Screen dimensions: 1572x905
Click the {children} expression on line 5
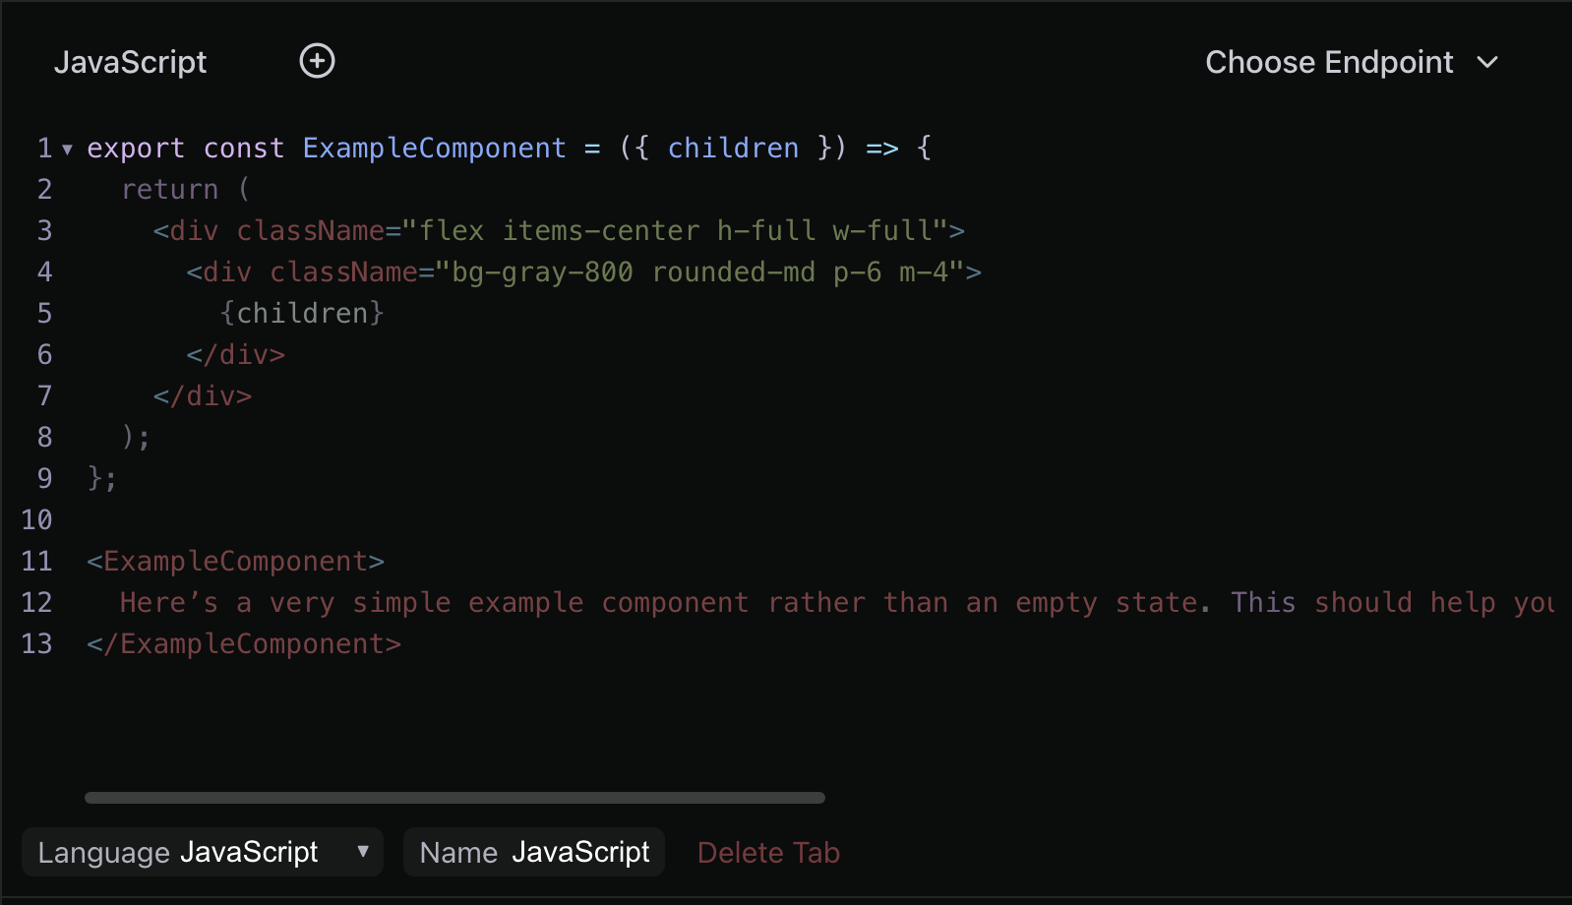click(302, 313)
